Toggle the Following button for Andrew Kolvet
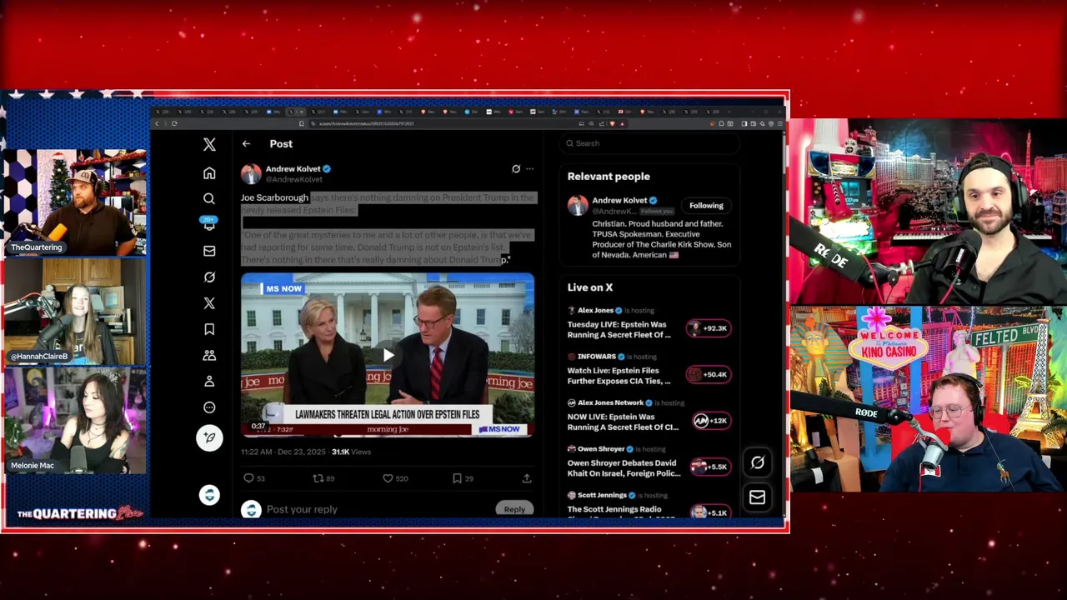This screenshot has height=600, width=1067. [x=706, y=206]
